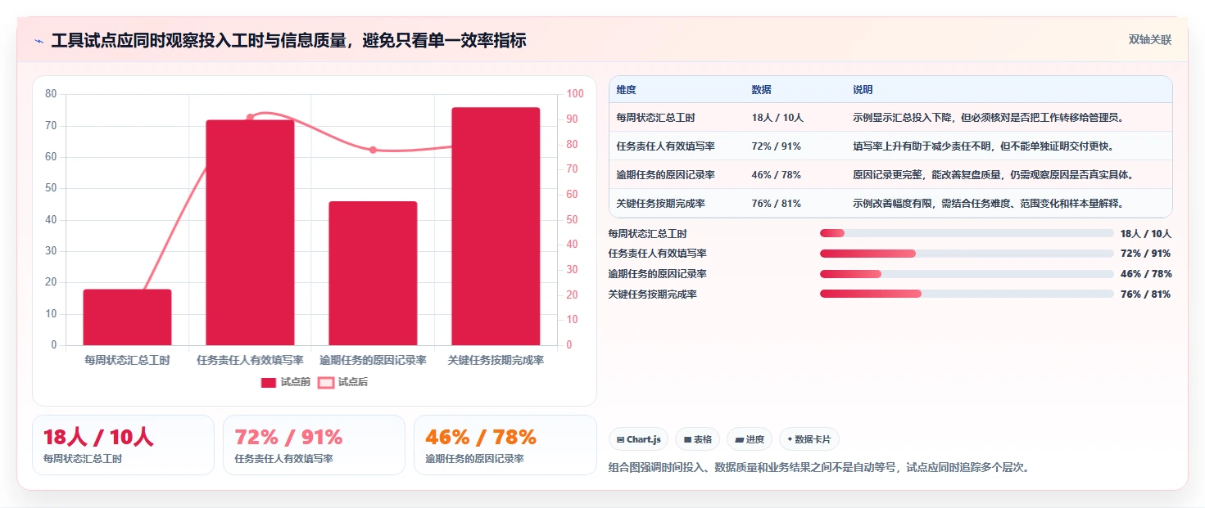Select the 每周状态汇总工时 bar in the chart
This screenshot has width=1205, height=508.
tap(127, 317)
